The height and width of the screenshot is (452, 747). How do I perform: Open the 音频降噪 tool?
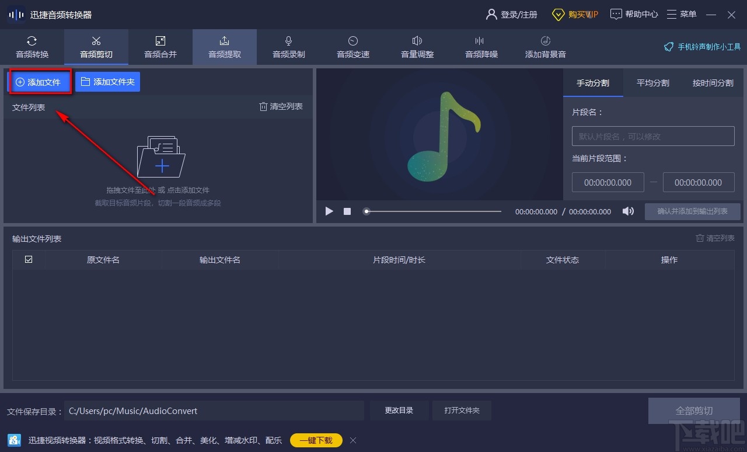[481, 47]
